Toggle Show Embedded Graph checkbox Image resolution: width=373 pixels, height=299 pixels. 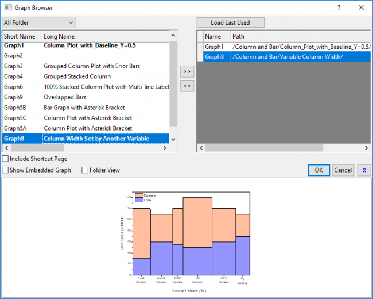[6, 170]
